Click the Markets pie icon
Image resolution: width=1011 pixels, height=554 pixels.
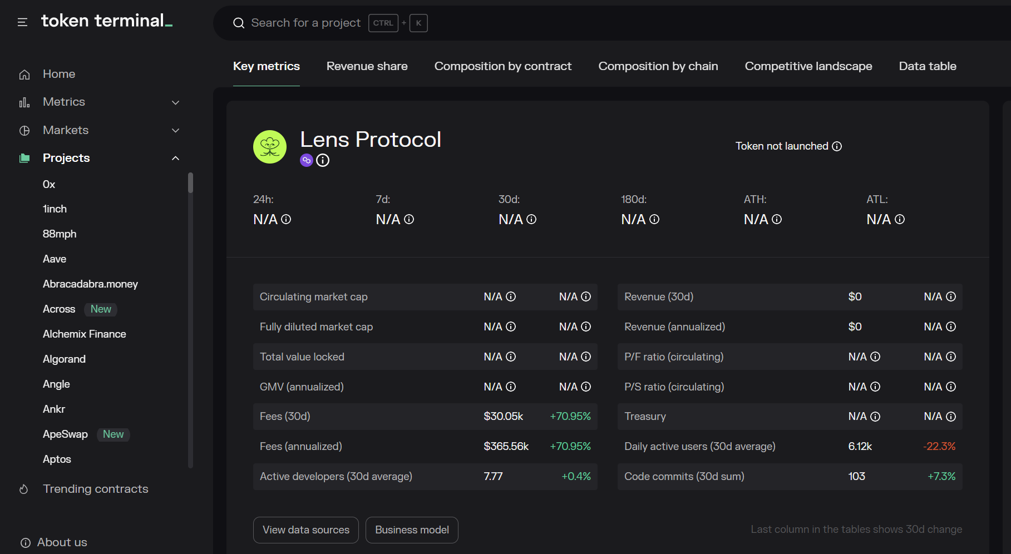coord(24,131)
